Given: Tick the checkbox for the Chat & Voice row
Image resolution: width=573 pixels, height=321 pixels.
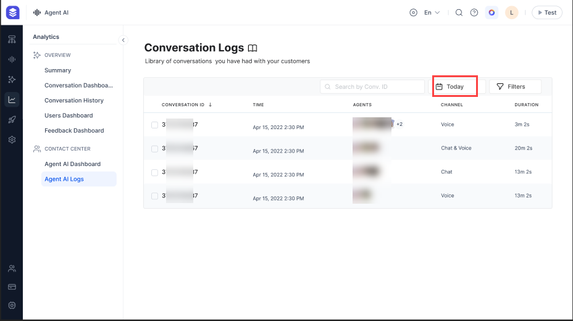Looking at the screenshot, I should coord(154,149).
